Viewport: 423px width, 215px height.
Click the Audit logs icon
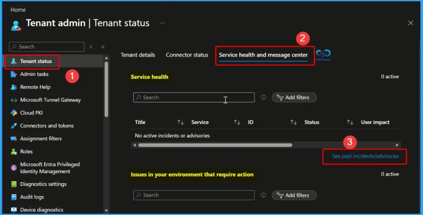pos(14,197)
